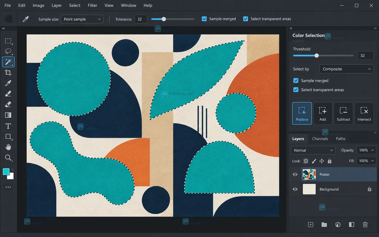Adjust the Threshold slider handle
This screenshot has width=379, height=237.
tap(316, 56)
